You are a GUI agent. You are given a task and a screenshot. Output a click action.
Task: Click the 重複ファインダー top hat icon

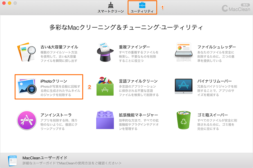click(x=105, y=52)
